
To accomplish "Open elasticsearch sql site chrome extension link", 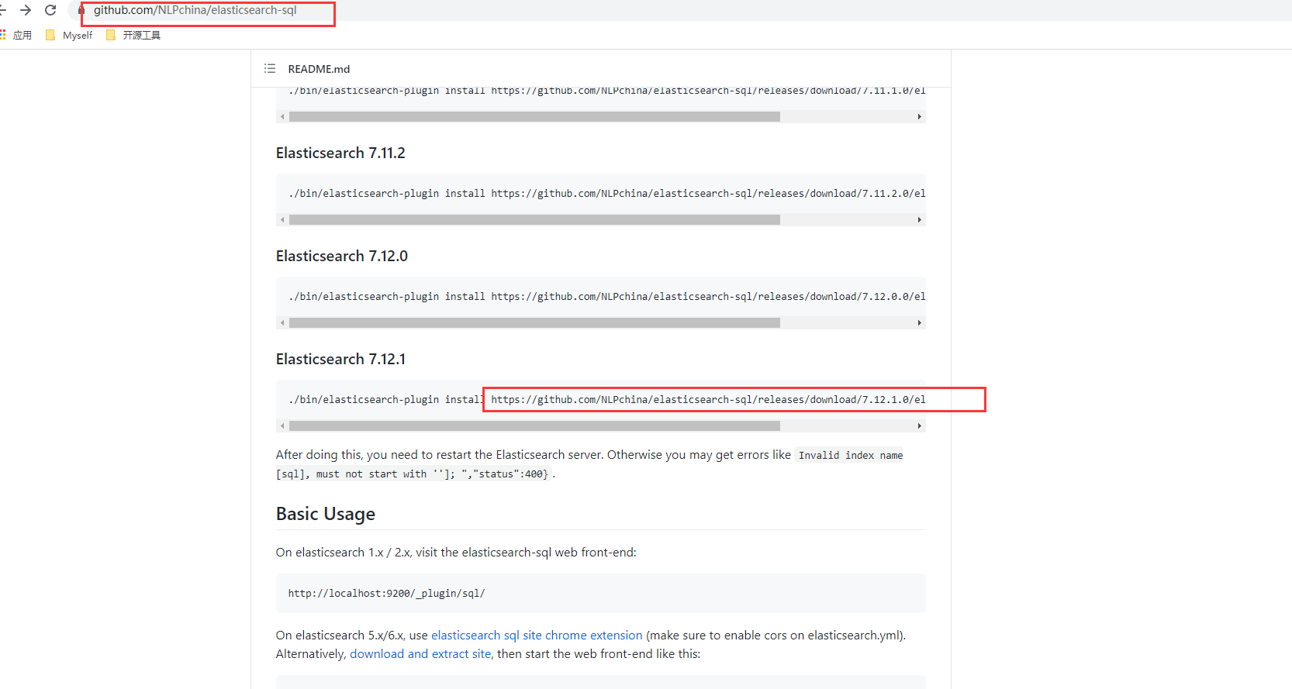I will pyautogui.click(x=537, y=636).
